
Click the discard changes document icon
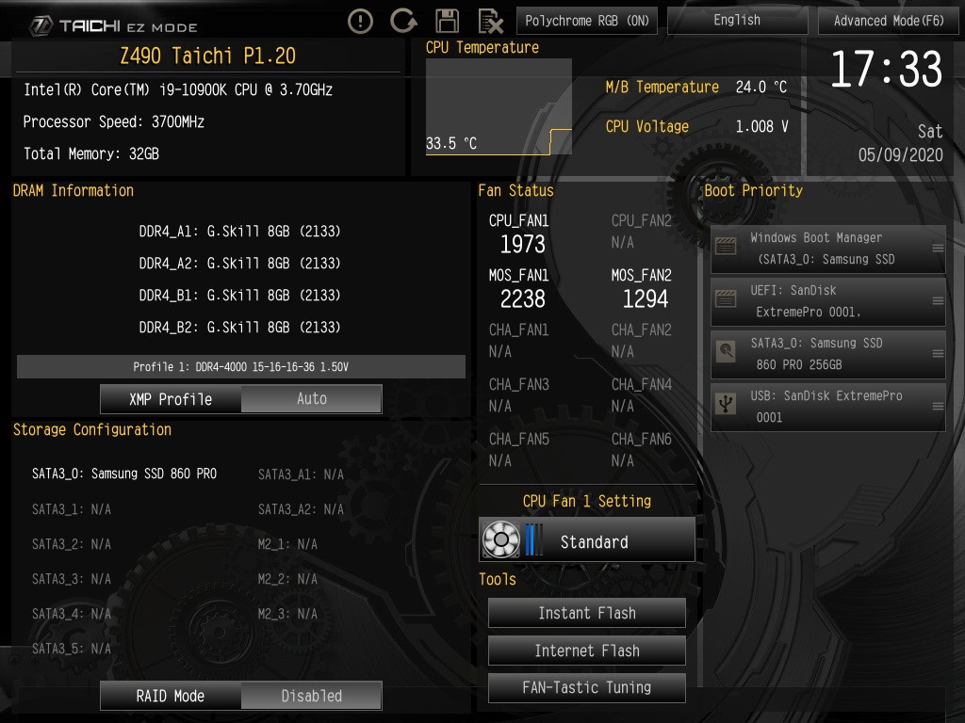(x=490, y=22)
